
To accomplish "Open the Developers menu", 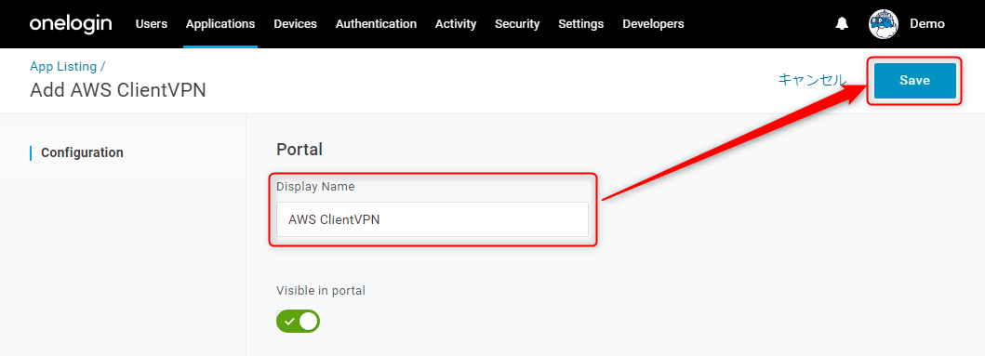I will coord(653,24).
